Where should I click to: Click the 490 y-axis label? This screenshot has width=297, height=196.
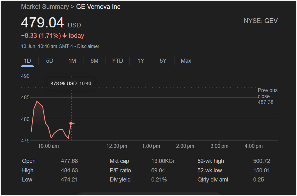tap(25, 76)
